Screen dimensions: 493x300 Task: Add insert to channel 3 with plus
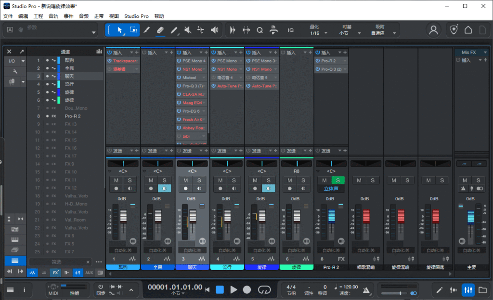206,52
